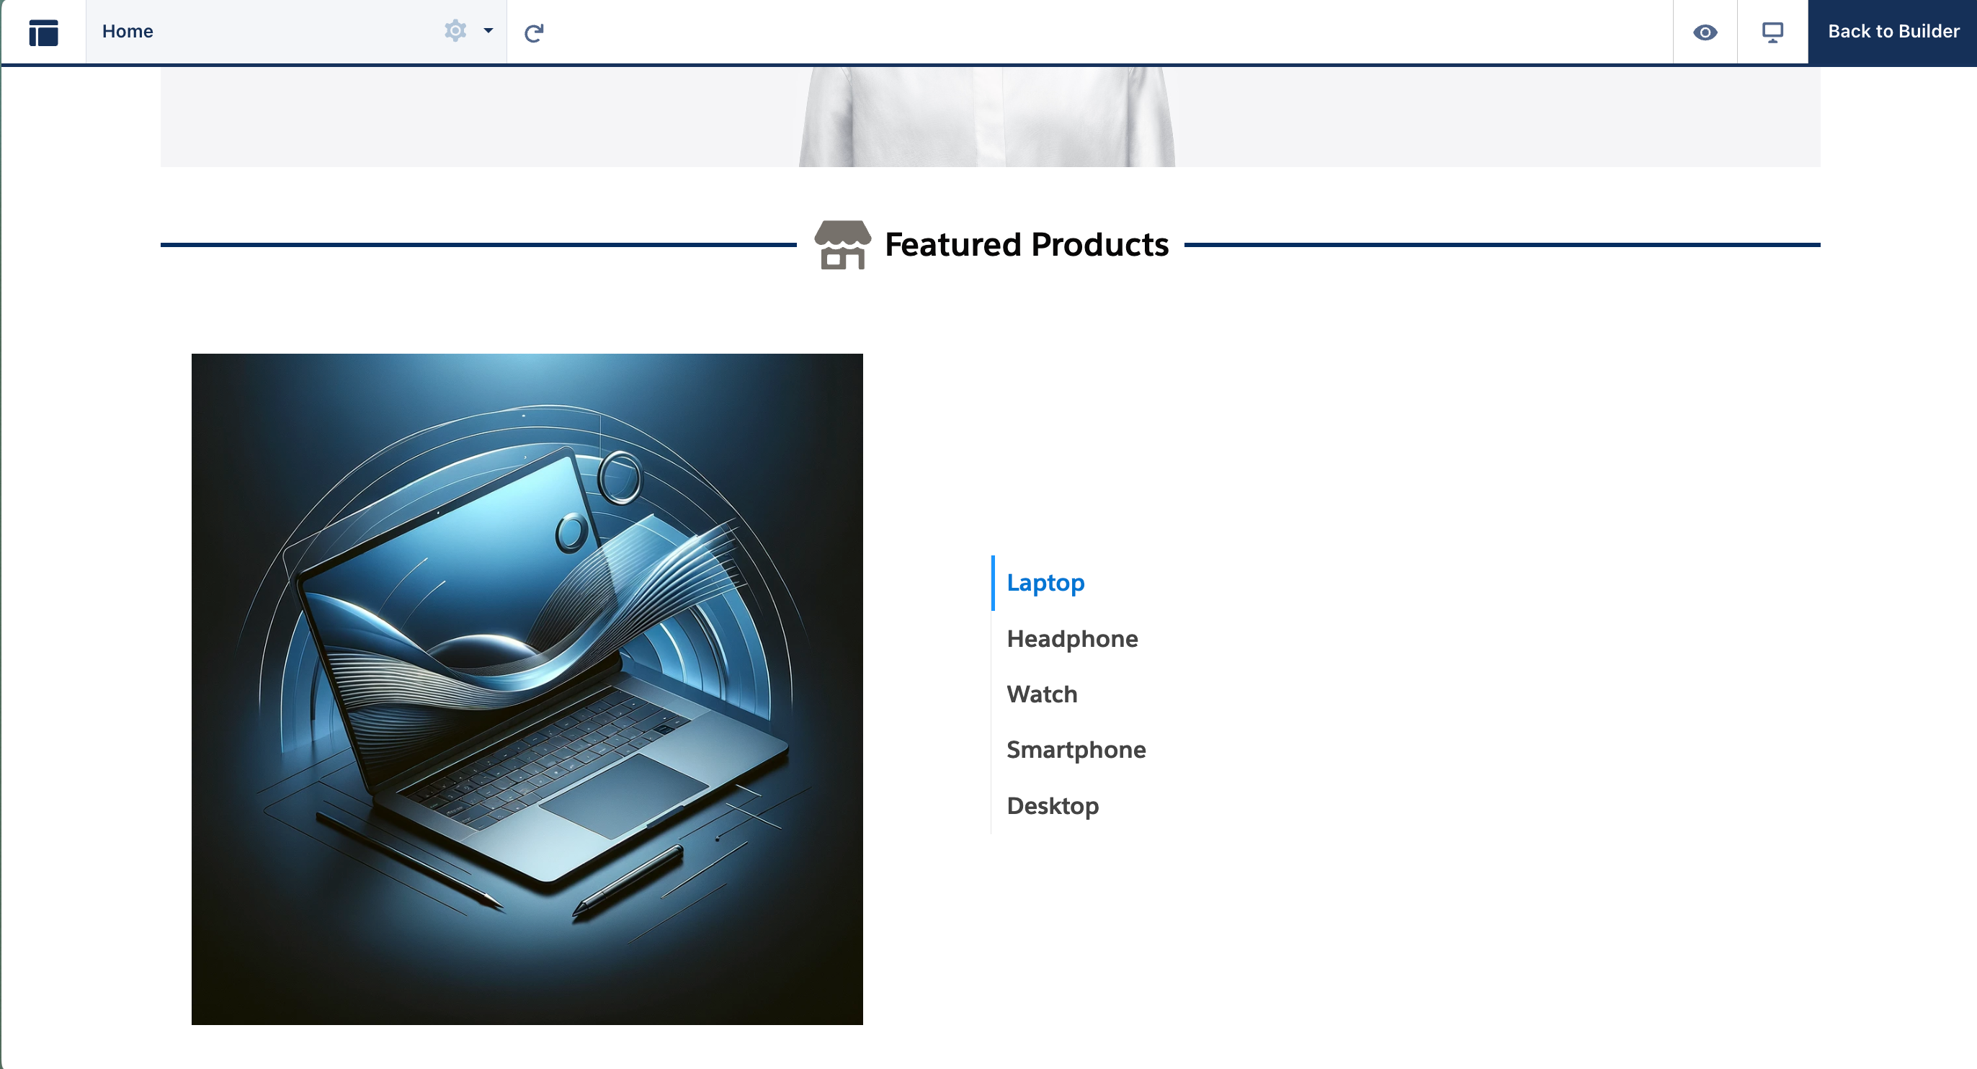1977x1069 pixels.
Task: Click the blue active indicator beside Laptop
Action: [993, 583]
